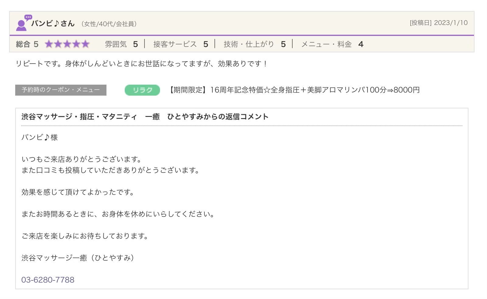
Task: Click the 16周年記念特価 coupon menu text
Action: tap(294, 90)
